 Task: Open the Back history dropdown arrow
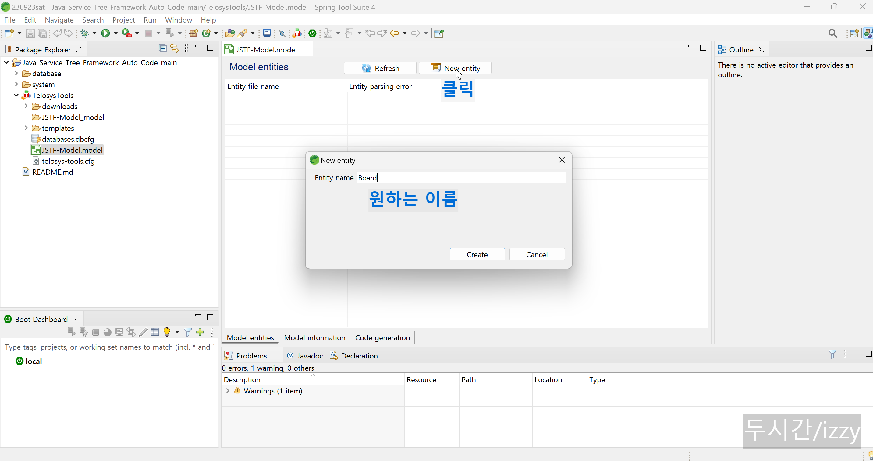tap(405, 33)
